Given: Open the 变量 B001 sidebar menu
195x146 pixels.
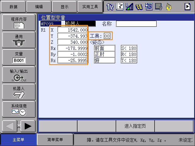Looking at the screenshot, I should (x=19, y=57).
